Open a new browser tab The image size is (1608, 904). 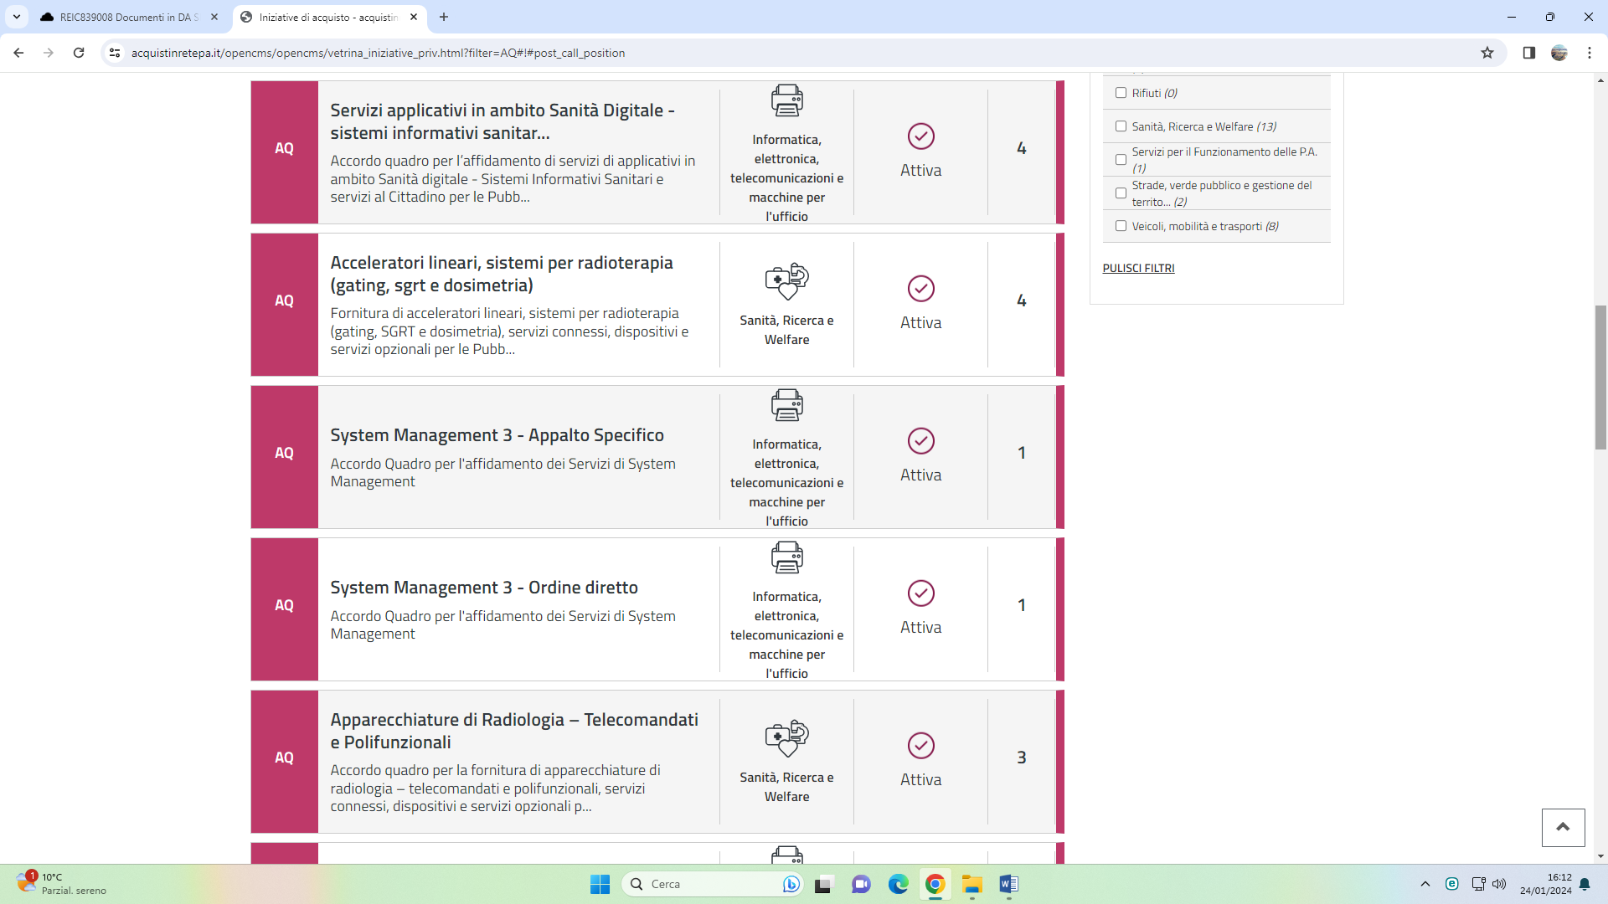(x=444, y=17)
